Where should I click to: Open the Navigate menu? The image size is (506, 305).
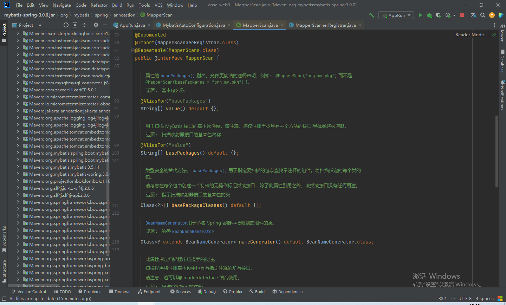click(x=62, y=5)
